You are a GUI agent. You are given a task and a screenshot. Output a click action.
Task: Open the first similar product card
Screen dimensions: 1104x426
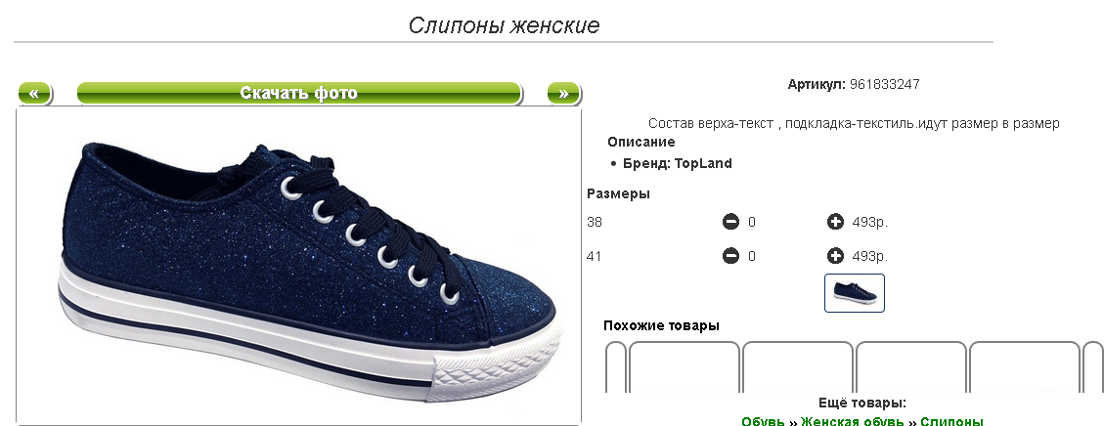pyautogui.click(x=684, y=367)
